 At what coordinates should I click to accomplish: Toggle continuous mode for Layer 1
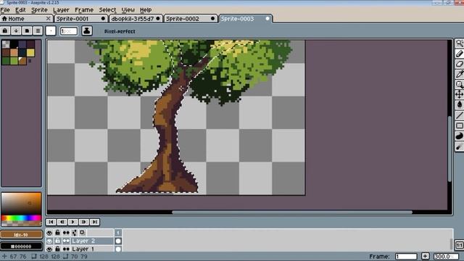click(x=66, y=249)
